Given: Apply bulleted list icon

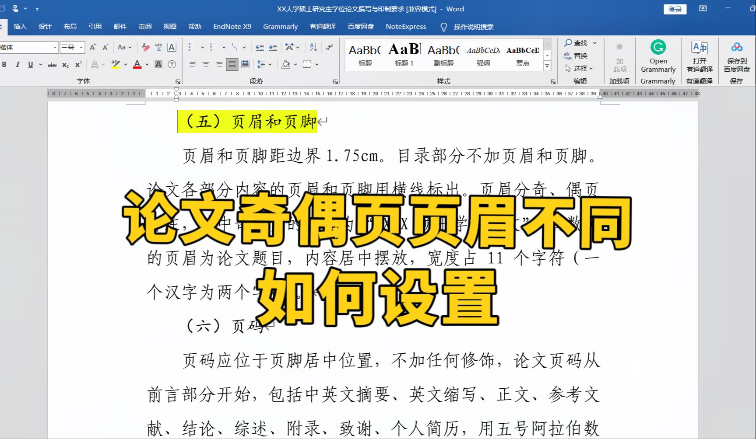Looking at the screenshot, I should point(193,47).
